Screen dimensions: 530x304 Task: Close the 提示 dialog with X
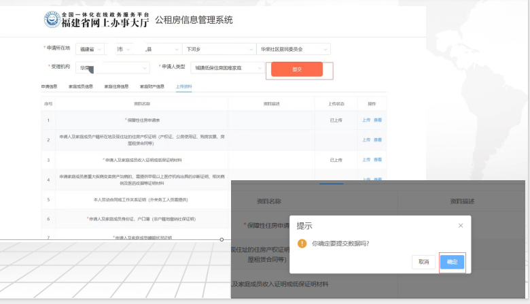[x=460, y=225]
